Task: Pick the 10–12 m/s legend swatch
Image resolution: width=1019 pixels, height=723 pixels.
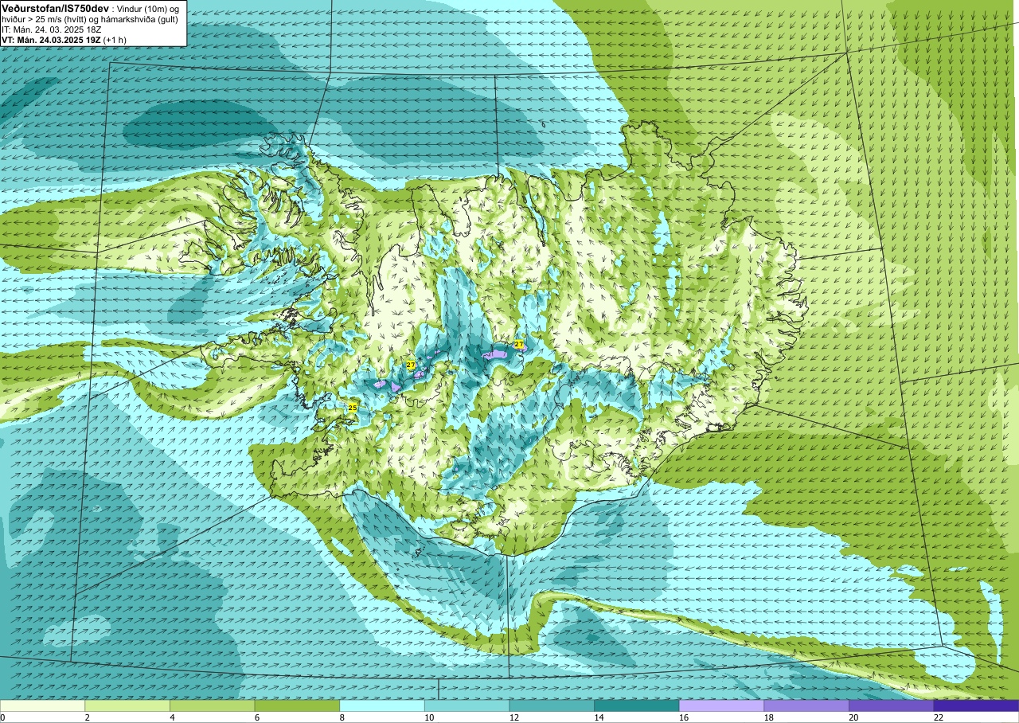Action: pyautogui.click(x=467, y=705)
